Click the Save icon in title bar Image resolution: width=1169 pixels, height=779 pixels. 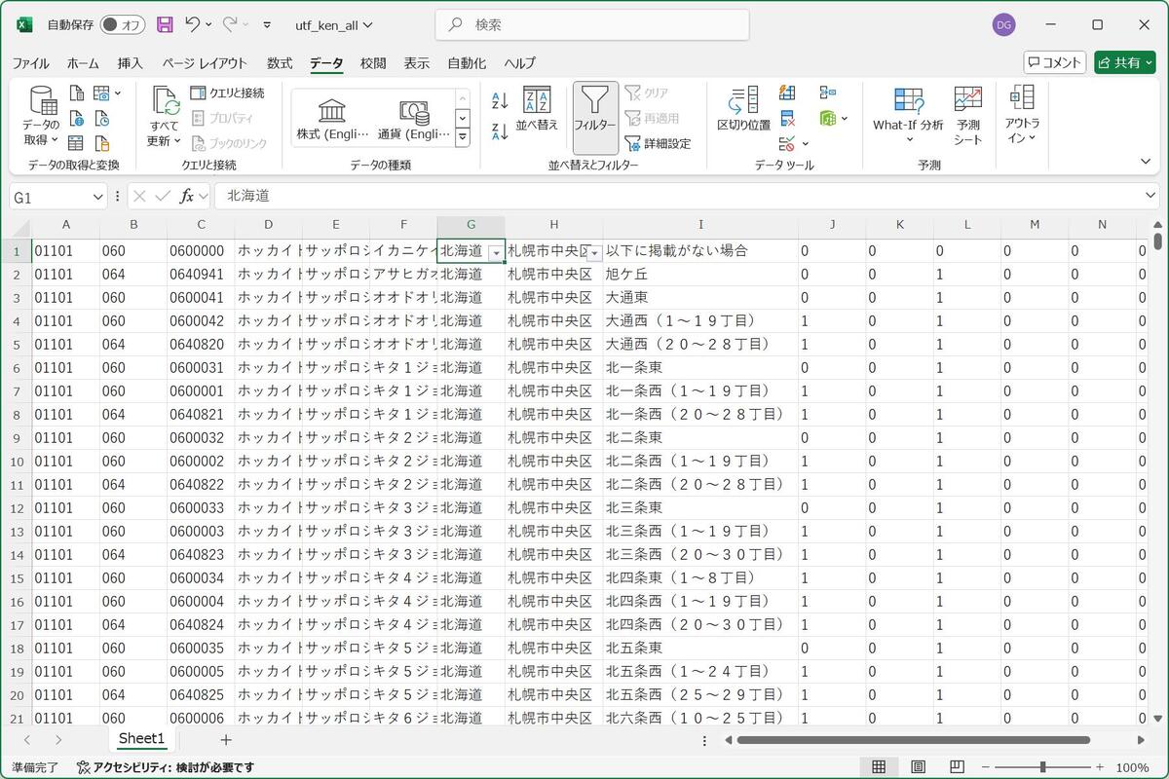tap(165, 25)
